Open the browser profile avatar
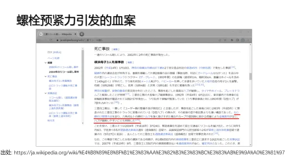Image resolution: width=288 pixels, height=162 pixels. (x=243, y=40)
